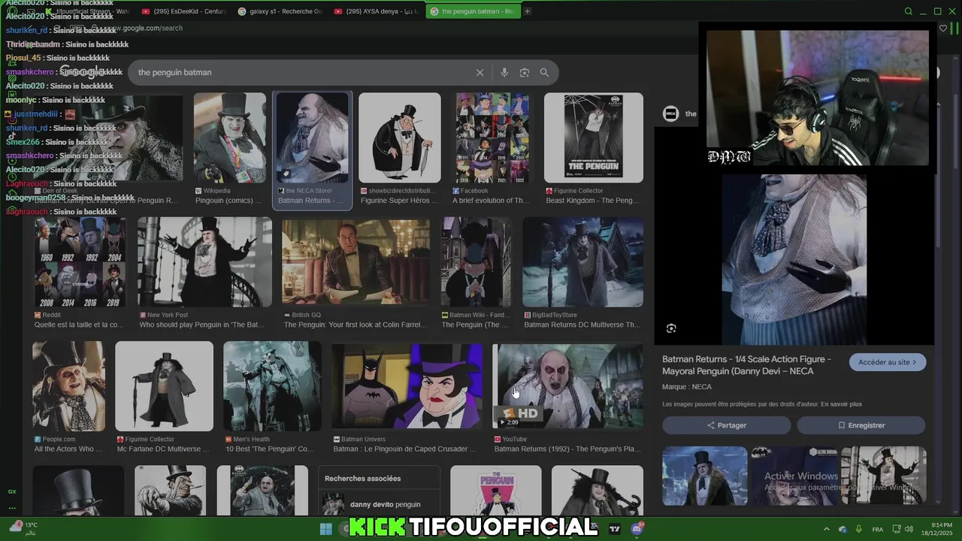Open the Batman Wiki Fandom penguin image
Viewport: 962px width, 541px height.
pyautogui.click(x=476, y=261)
